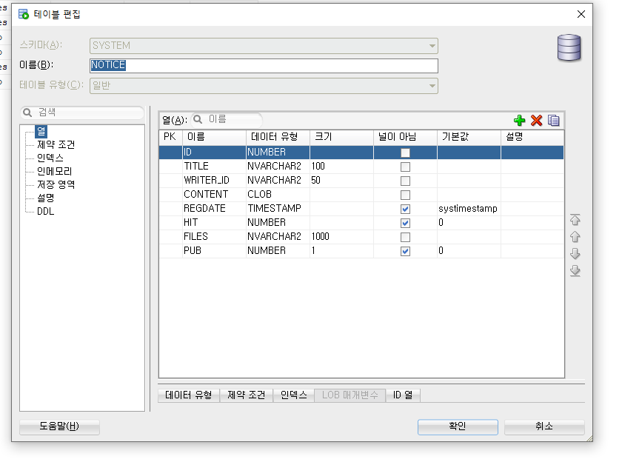Open the table type 일반 dropdown

tap(264, 86)
